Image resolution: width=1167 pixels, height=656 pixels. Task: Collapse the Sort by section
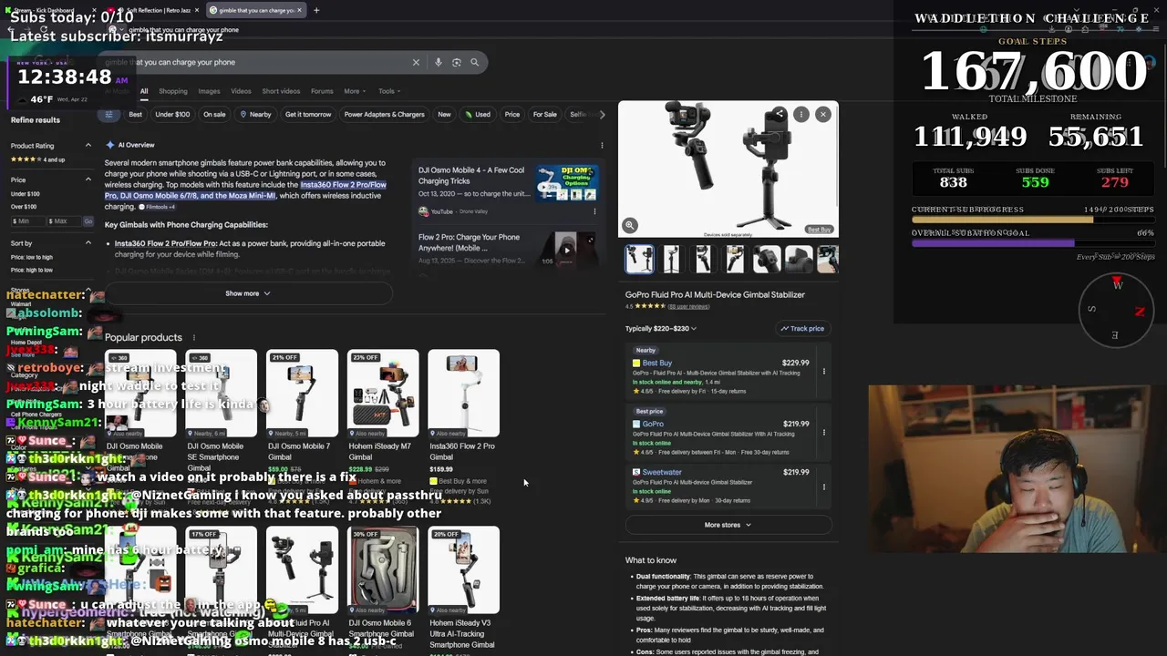[88, 243]
